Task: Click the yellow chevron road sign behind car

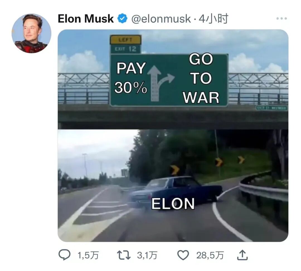Action: (x=174, y=170)
